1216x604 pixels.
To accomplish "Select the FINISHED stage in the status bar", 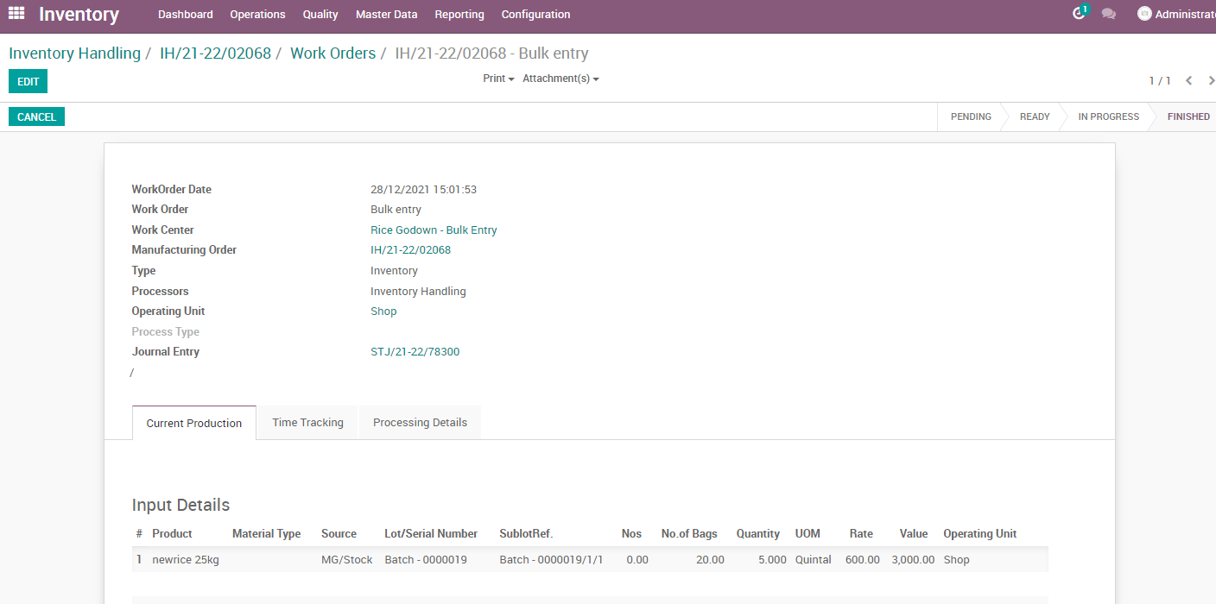I will 1188,116.
